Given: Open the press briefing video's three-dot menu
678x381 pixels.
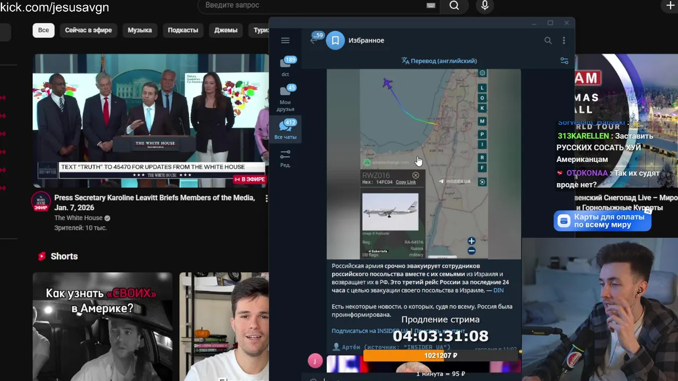Looking at the screenshot, I should pos(266,198).
